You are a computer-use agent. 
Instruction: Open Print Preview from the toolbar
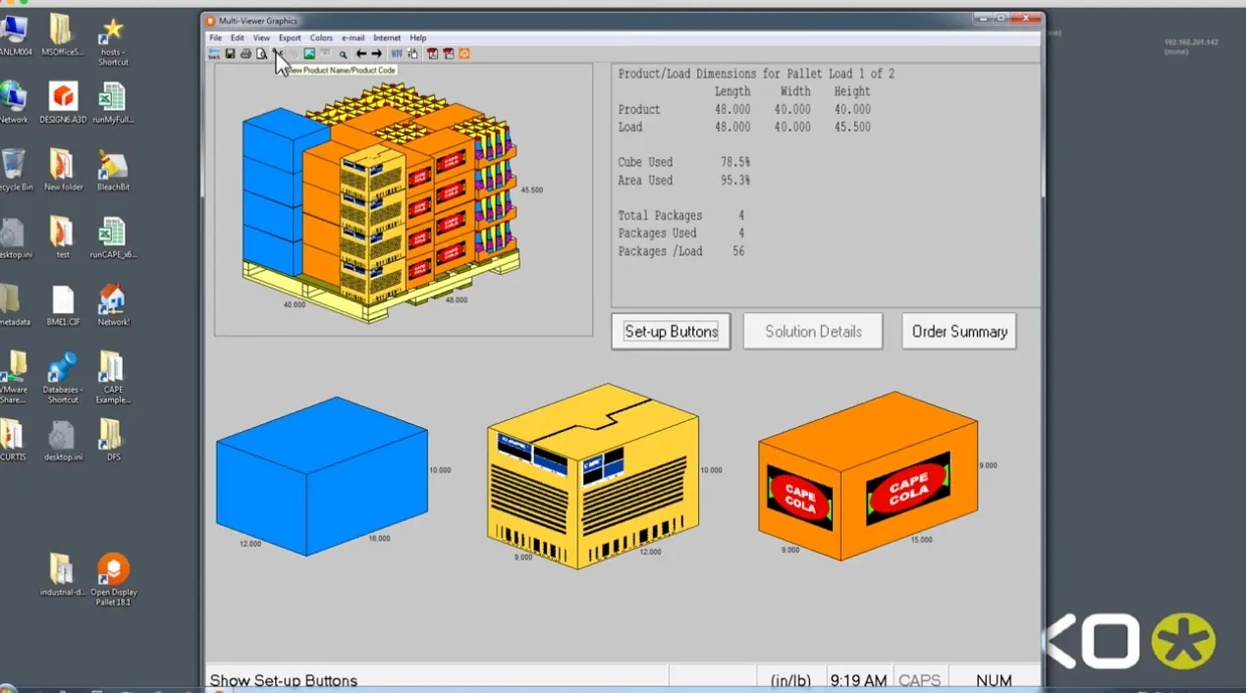(261, 54)
